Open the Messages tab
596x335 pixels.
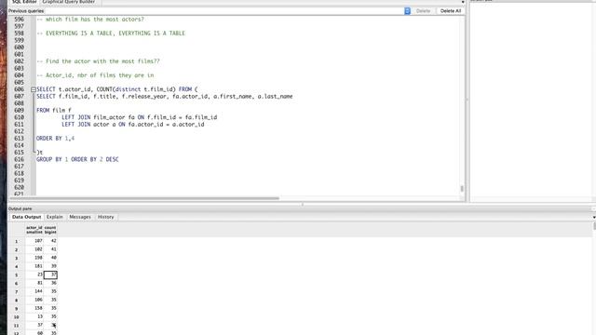pyautogui.click(x=80, y=217)
